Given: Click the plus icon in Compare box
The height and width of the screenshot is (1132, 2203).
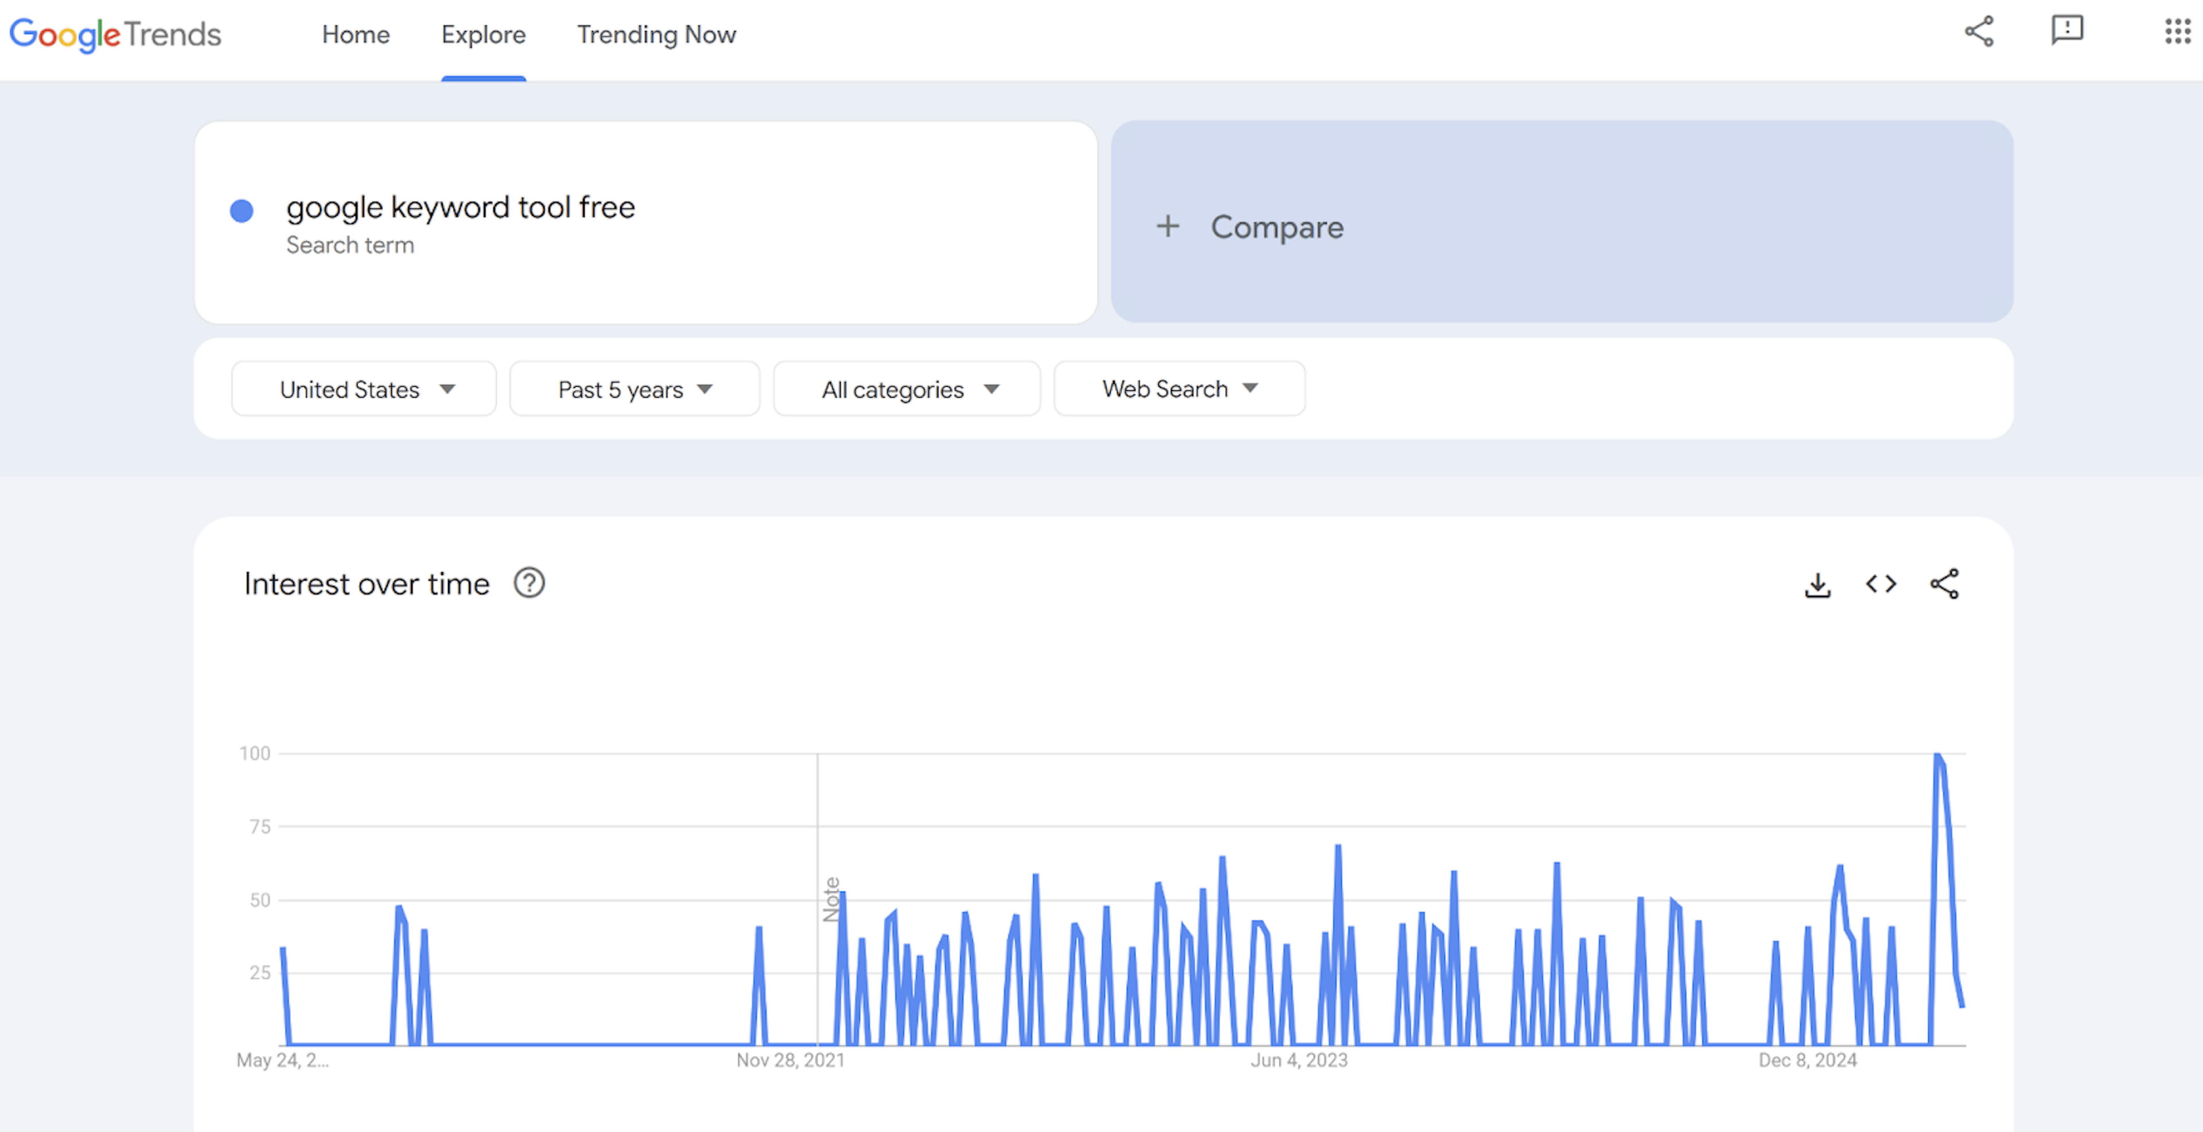Looking at the screenshot, I should pyautogui.click(x=1167, y=227).
